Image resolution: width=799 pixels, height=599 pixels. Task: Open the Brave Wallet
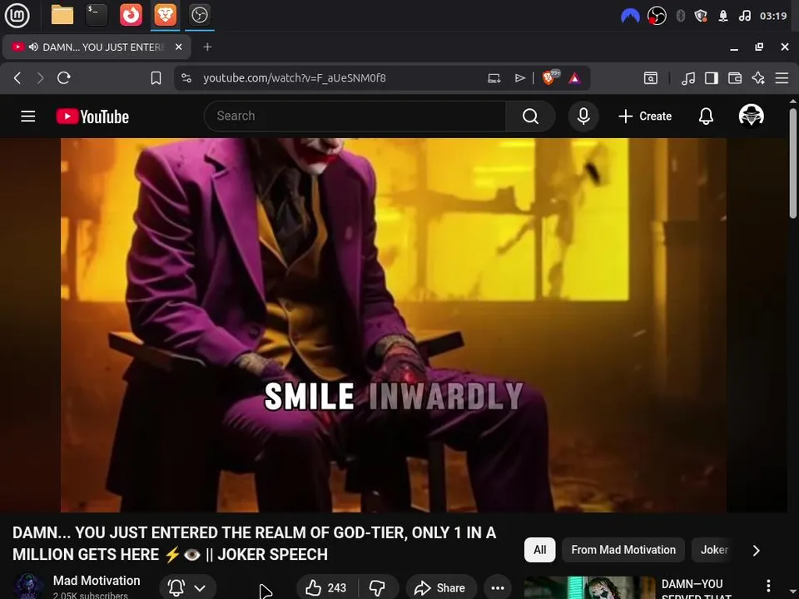click(735, 78)
